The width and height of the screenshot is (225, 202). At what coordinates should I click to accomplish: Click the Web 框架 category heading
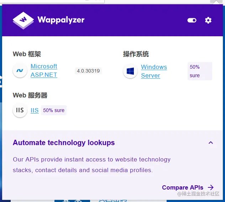tap(27, 54)
